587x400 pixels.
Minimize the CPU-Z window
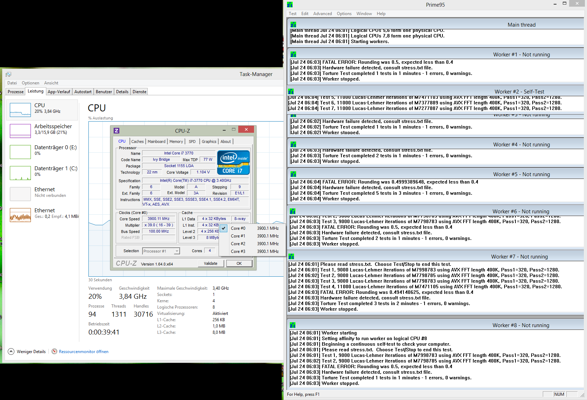(224, 130)
